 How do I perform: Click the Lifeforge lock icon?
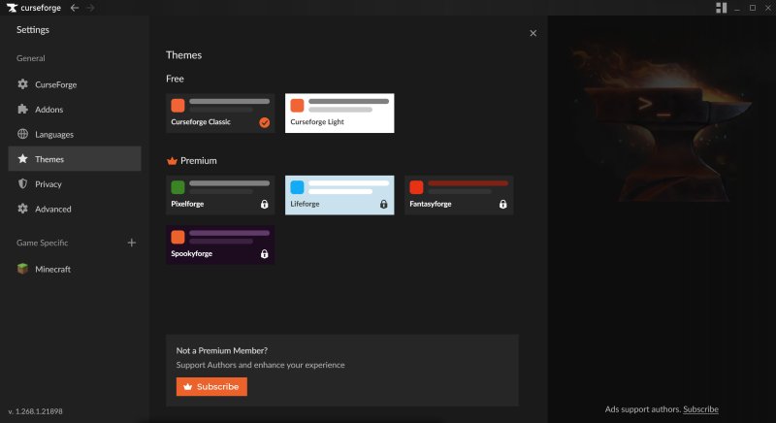click(383, 204)
